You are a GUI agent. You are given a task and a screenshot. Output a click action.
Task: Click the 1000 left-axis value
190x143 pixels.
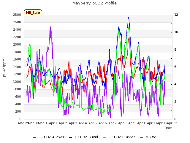click(17, 82)
